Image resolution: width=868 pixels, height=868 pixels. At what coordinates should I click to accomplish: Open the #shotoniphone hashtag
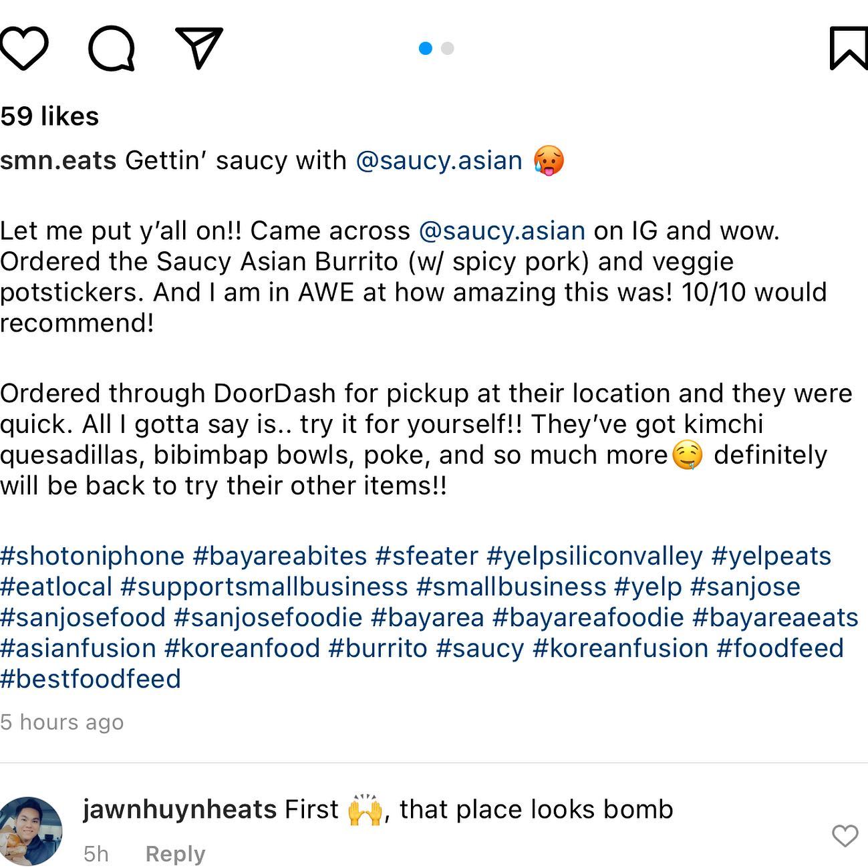pyautogui.click(x=92, y=556)
